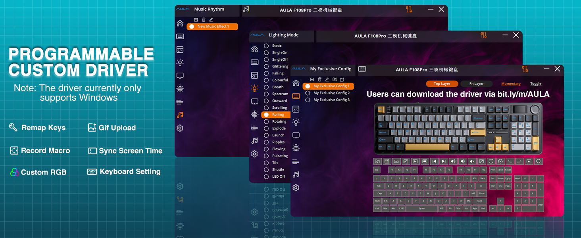Select My Exclusive Config 2 radio option
Image resolution: width=581 pixels, height=238 pixels.
pos(308,93)
